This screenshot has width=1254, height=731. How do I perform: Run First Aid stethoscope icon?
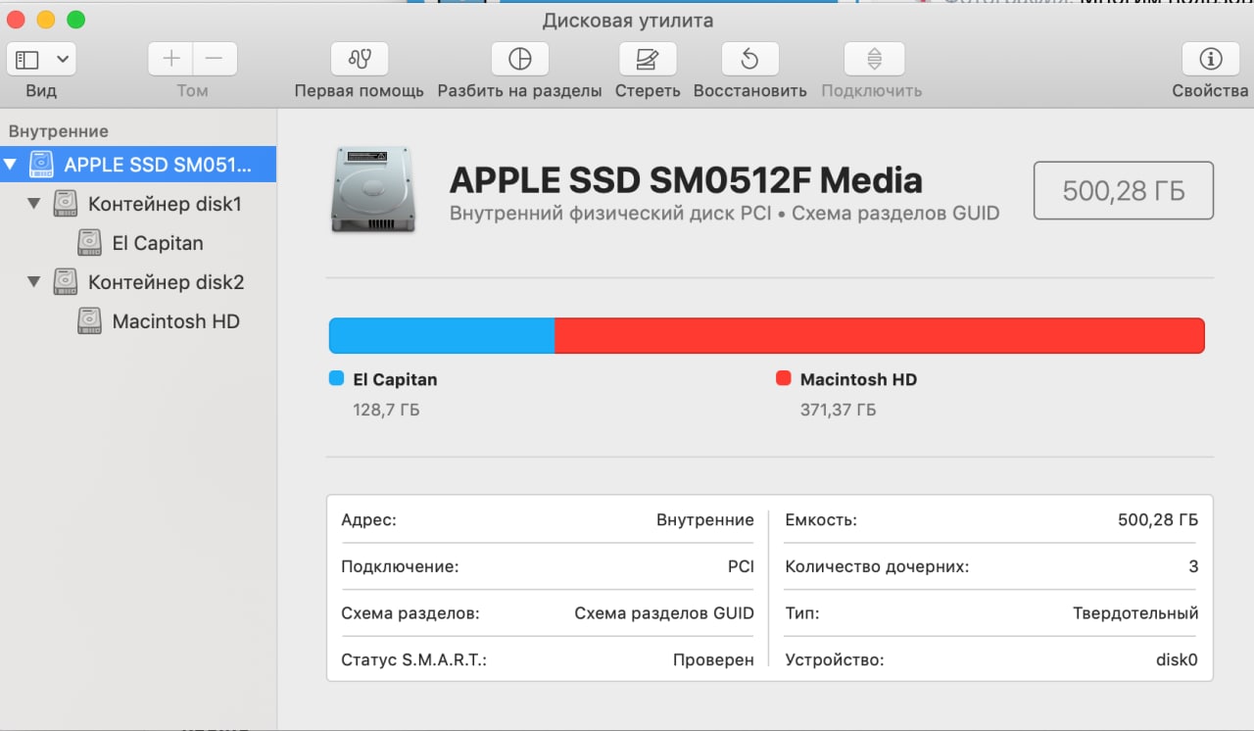tap(360, 59)
